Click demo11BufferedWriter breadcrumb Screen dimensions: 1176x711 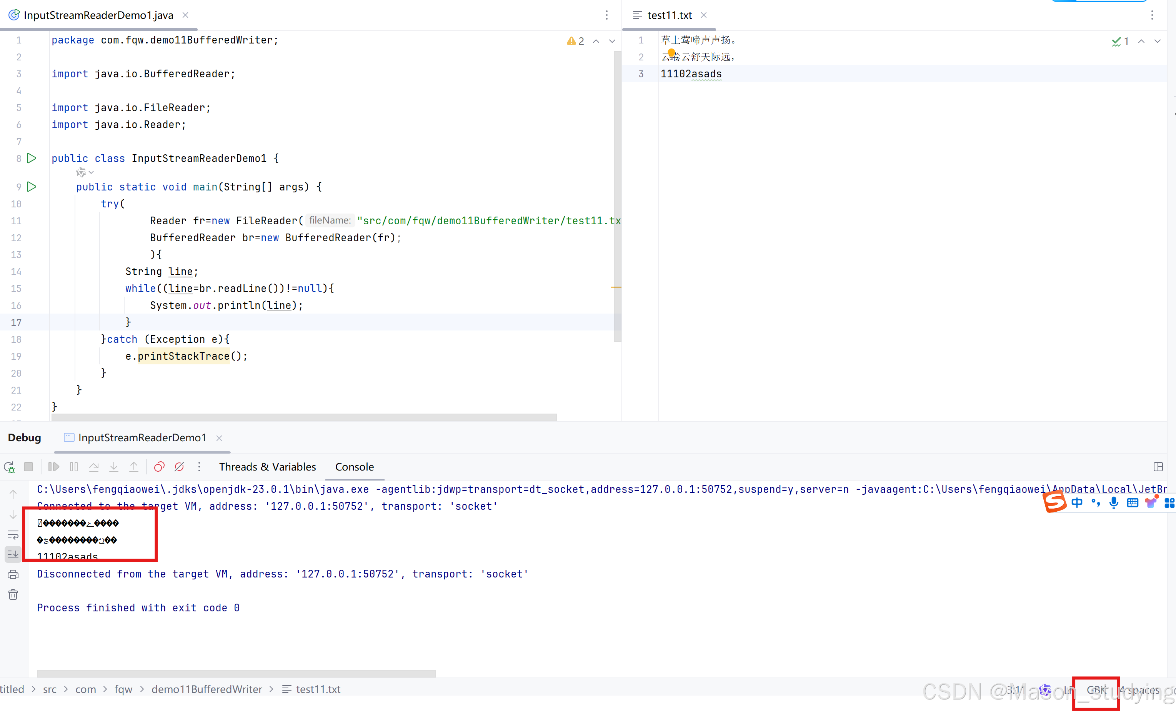[x=207, y=689]
